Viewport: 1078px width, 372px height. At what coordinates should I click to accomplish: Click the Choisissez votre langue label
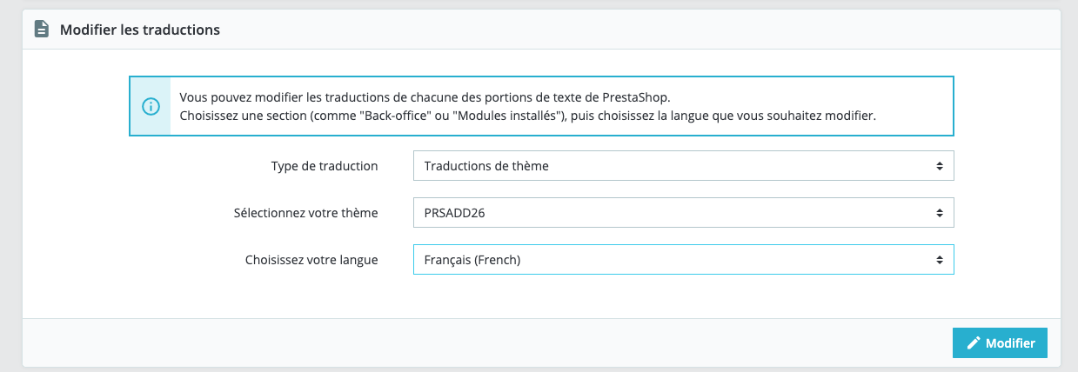tap(311, 259)
